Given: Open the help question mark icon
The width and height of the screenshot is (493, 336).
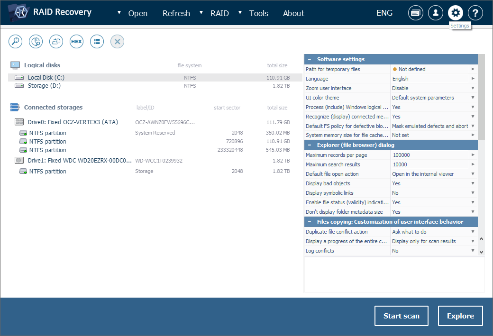Looking at the screenshot, I should 475,13.
